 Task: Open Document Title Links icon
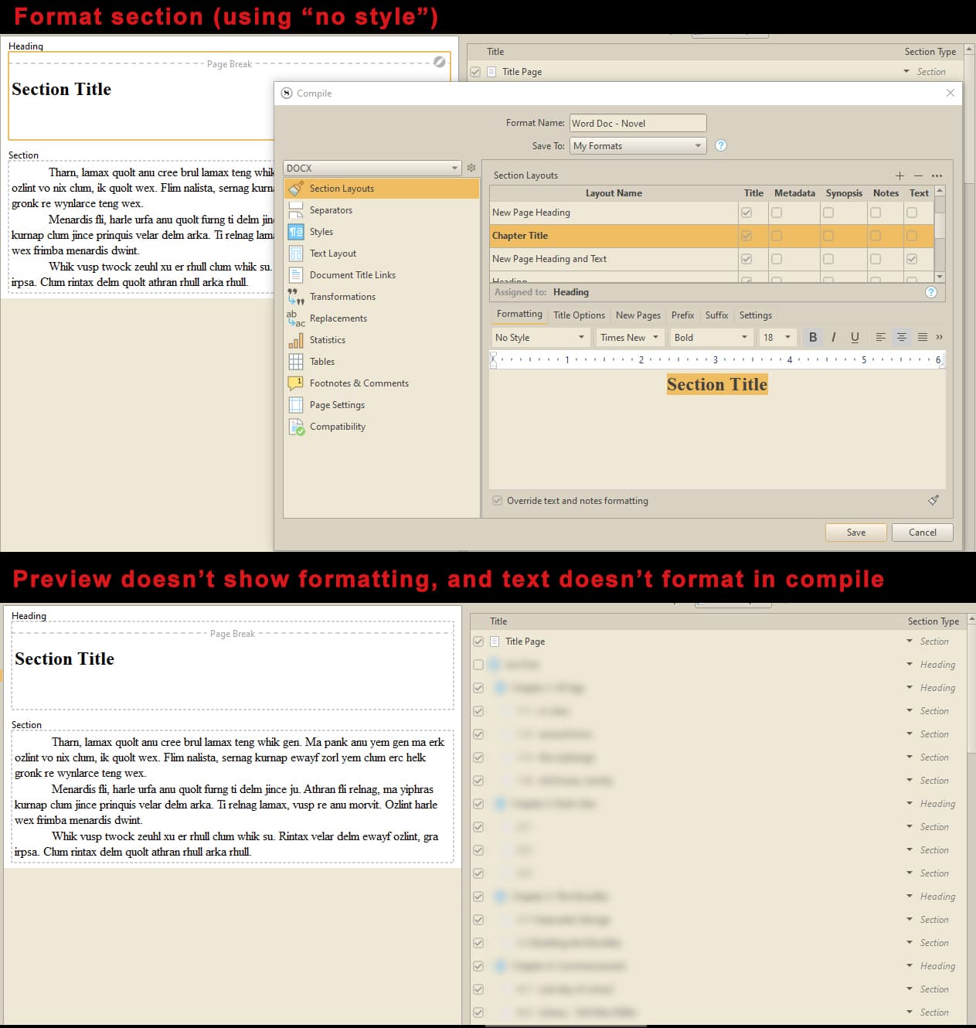[295, 275]
